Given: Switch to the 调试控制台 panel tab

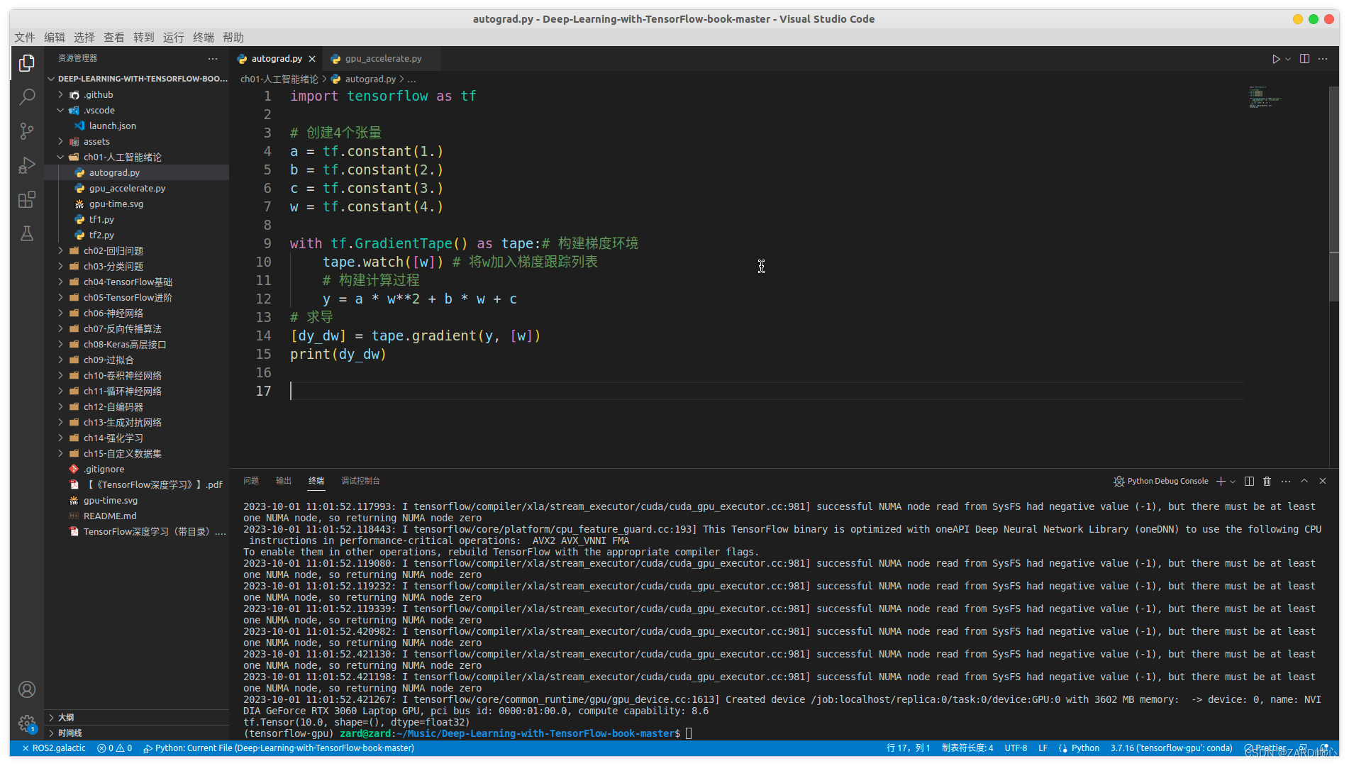Looking at the screenshot, I should [360, 481].
